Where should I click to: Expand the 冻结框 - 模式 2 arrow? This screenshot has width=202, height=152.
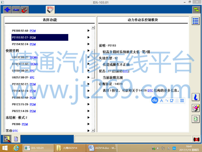point(88,118)
